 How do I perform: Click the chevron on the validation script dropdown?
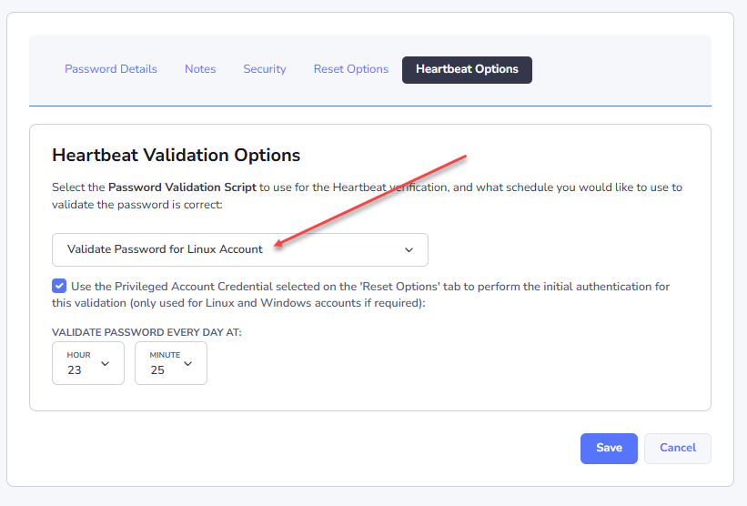[x=409, y=249]
